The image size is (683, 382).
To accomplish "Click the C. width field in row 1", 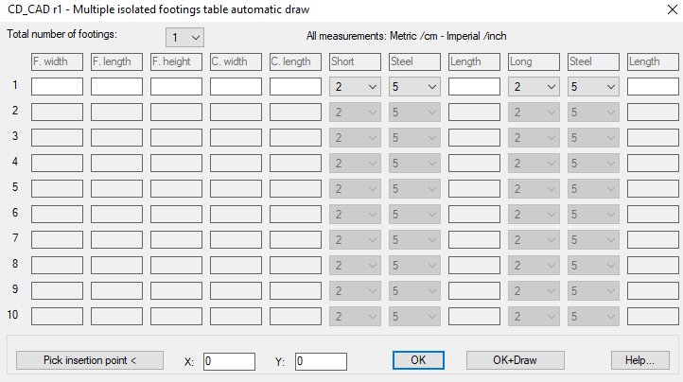I will point(236,87).
